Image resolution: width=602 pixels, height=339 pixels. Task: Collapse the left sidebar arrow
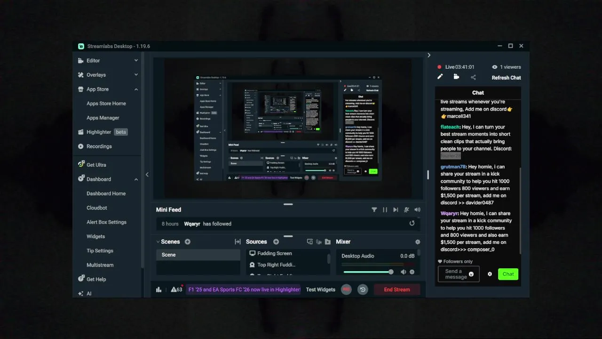[x=147, y=174]
